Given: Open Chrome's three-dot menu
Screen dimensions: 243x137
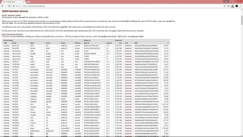Looking at the screenshot, I should click(x=241, y=6).
